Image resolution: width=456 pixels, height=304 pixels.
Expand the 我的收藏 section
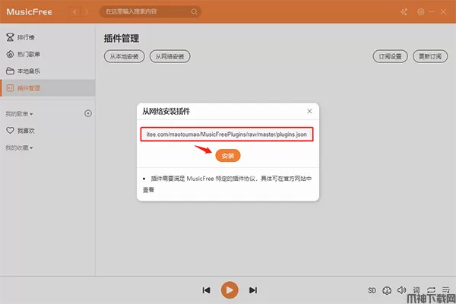[20, 147]
